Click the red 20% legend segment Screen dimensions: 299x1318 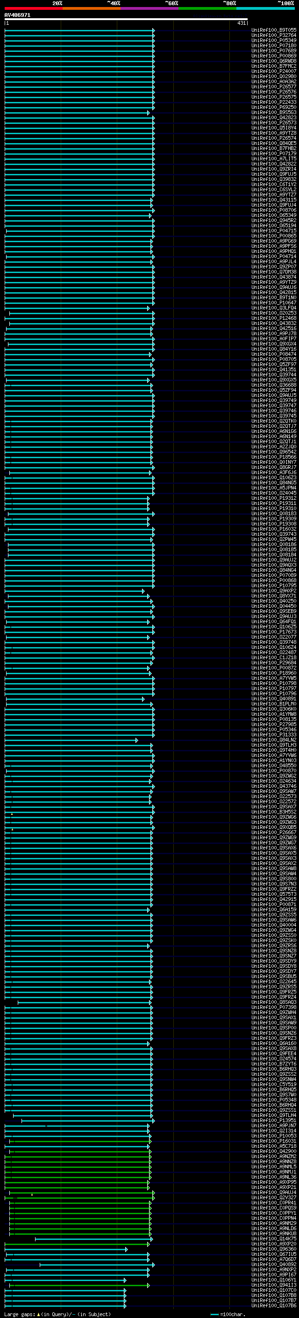pyautogui.click(x=34, y=8)
